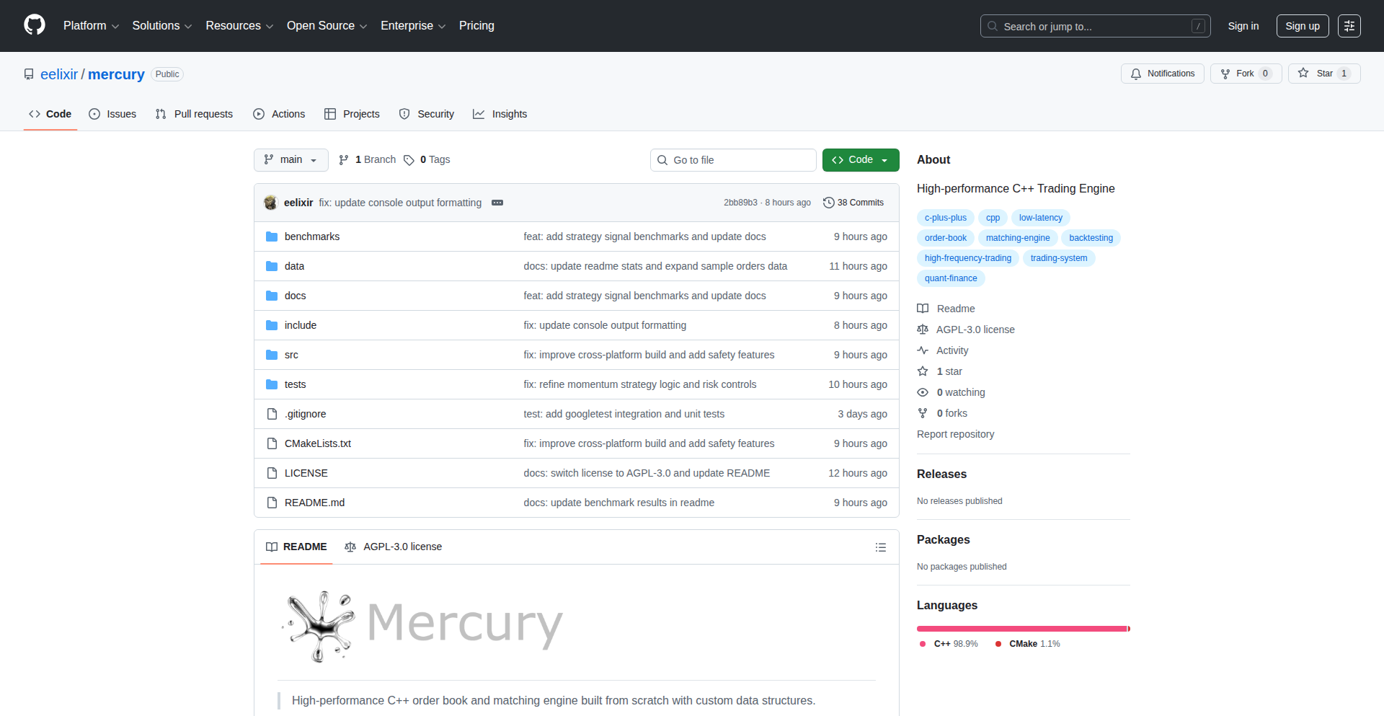Click the GitHub logo icon
The image size is (1384, 716).
click(35, 25)
